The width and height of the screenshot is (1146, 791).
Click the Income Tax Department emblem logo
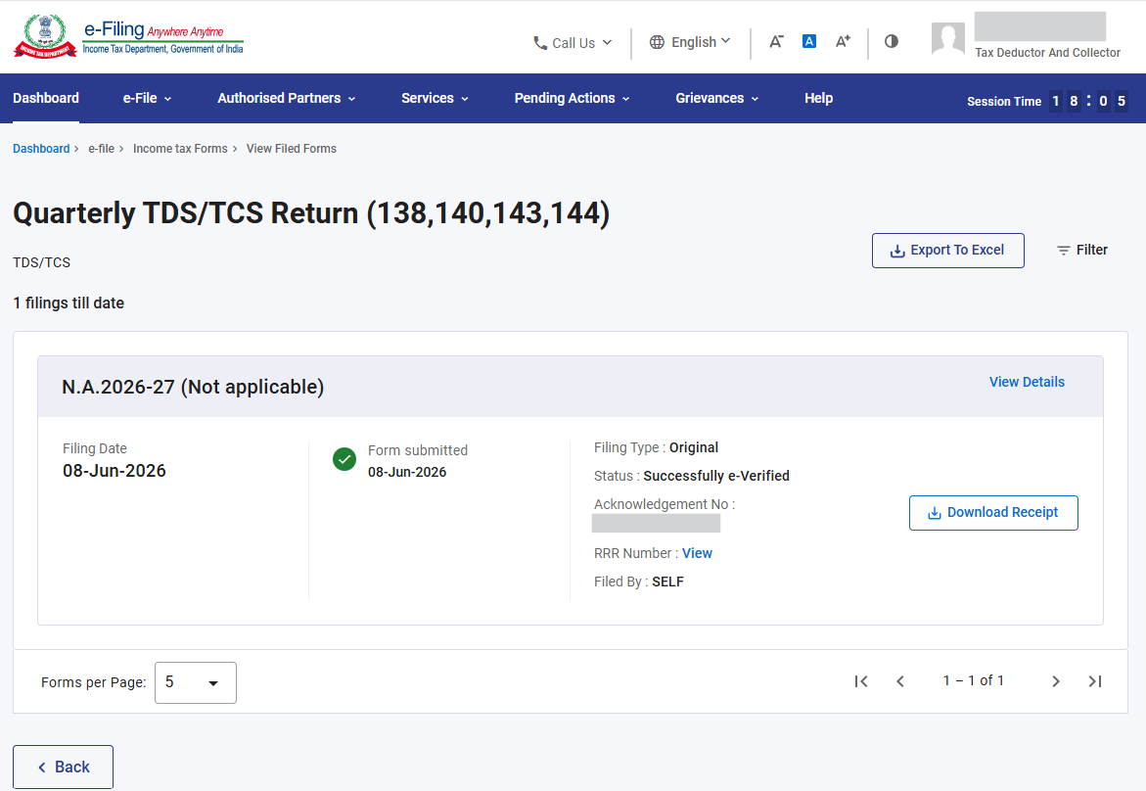(x=45, y=36)
